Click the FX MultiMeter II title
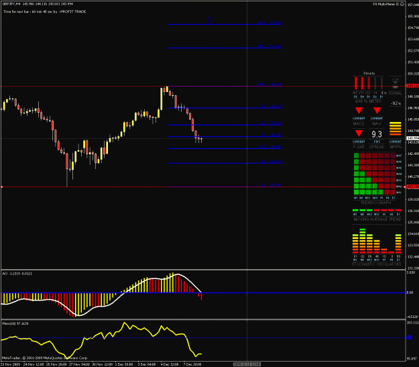Screen dimensions: 419x367 (386, 4)
